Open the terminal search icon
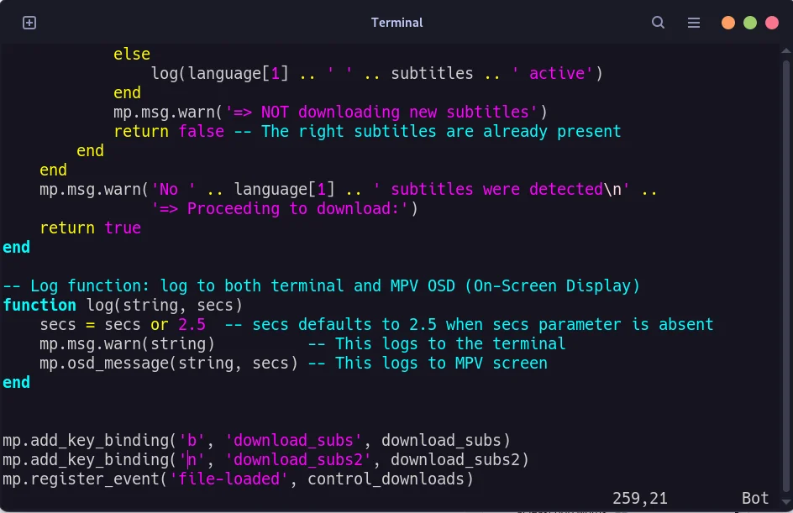This screenshot has height=513, width=793. [x=659, y=23]
